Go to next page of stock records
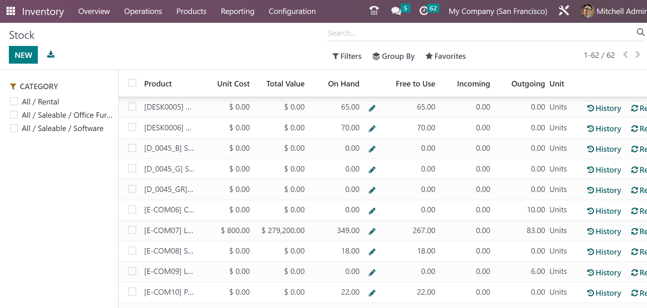This screenshot has height=308, width=647. click(637, 54)
